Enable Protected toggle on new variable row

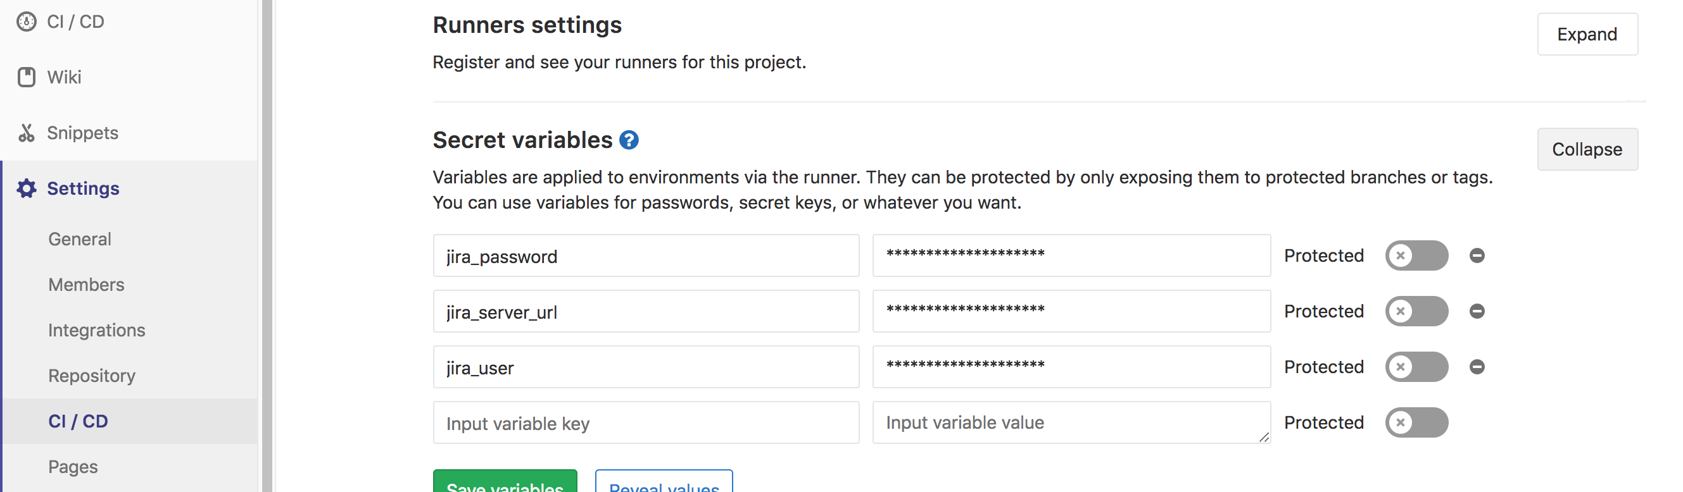coord(1416,422)
